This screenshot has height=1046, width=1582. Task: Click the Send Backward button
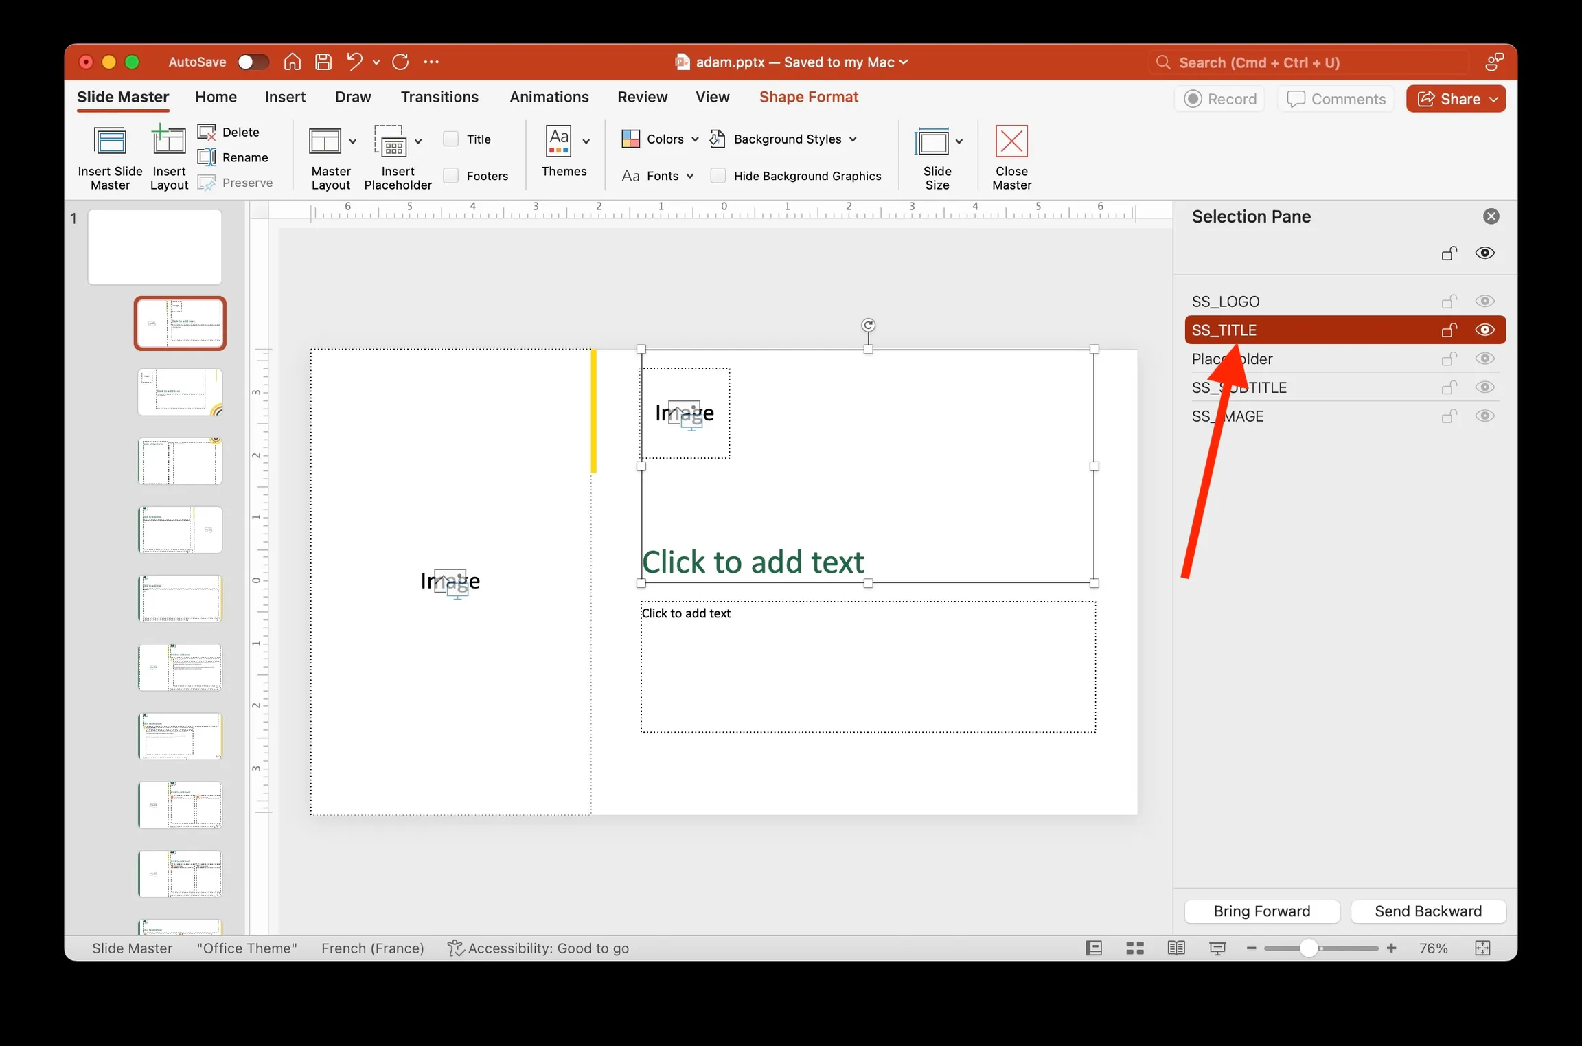1428,911
